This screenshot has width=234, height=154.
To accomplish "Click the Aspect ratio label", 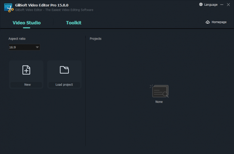I will [x=17, y=38].
